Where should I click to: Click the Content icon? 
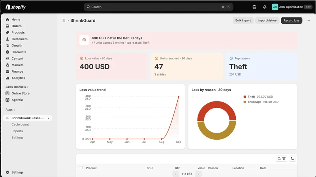point(8,58)
